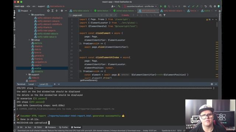Click the user account icon in toolbar
This screenshot has height=132, width=236.
point(113,6)
